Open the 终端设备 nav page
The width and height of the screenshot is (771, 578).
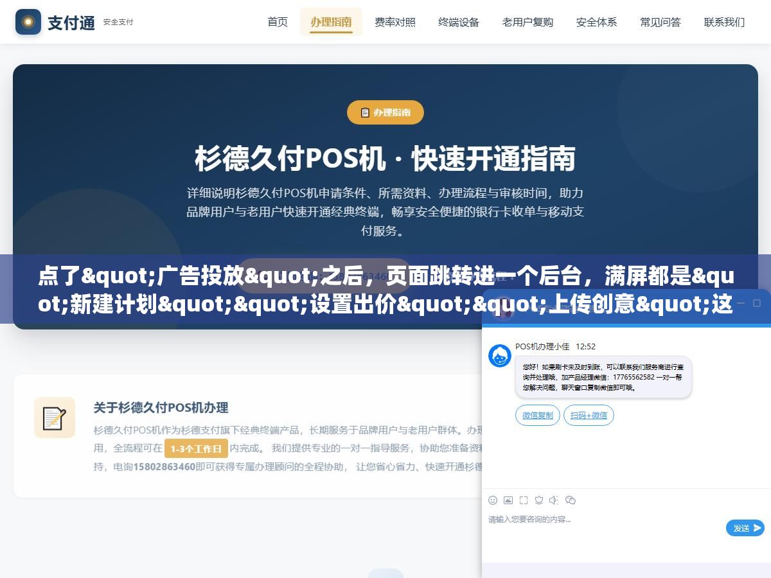(459, 22)
